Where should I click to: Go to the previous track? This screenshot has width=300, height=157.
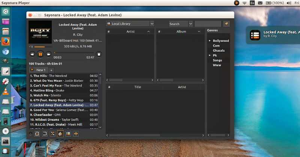(x=32, y=54)
